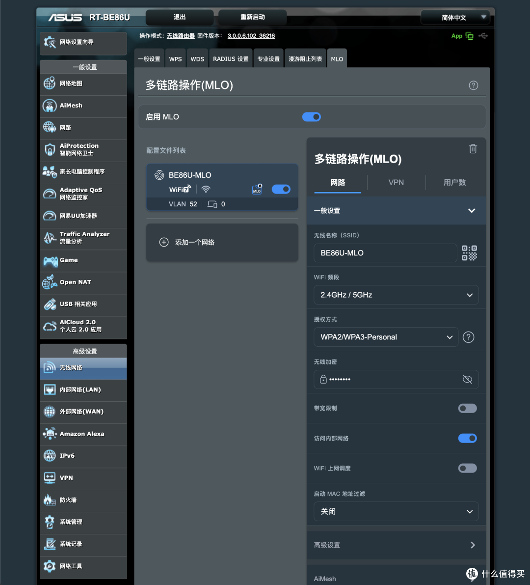Viewport: 530px width, 585px height.
Task: Open parental controls icon
Action: coord(50,171)
